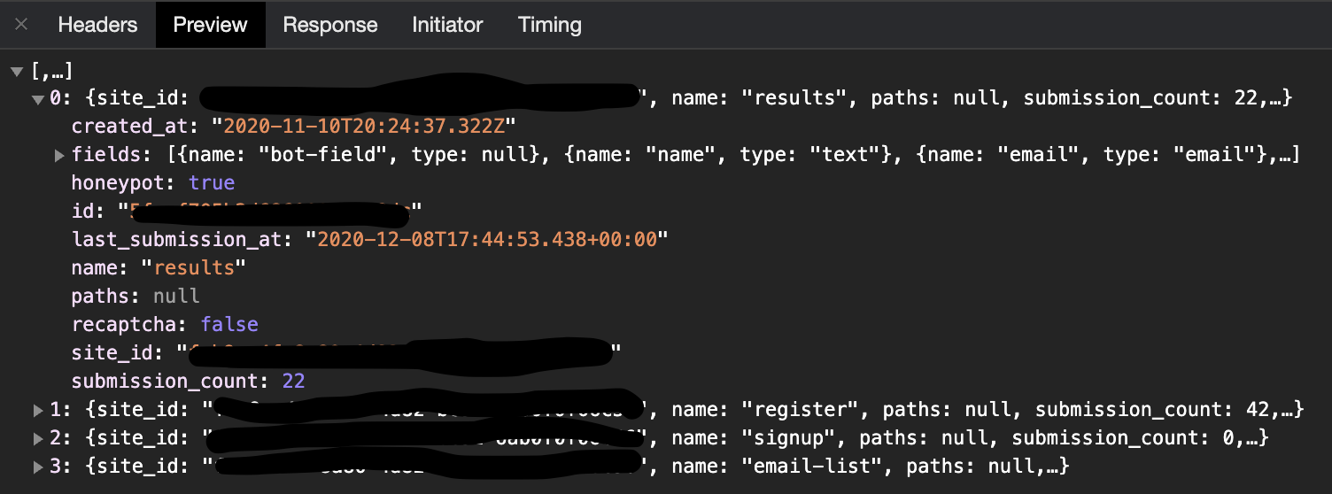Collapse the root array node

pyautogui.click(x=17, y=71)
